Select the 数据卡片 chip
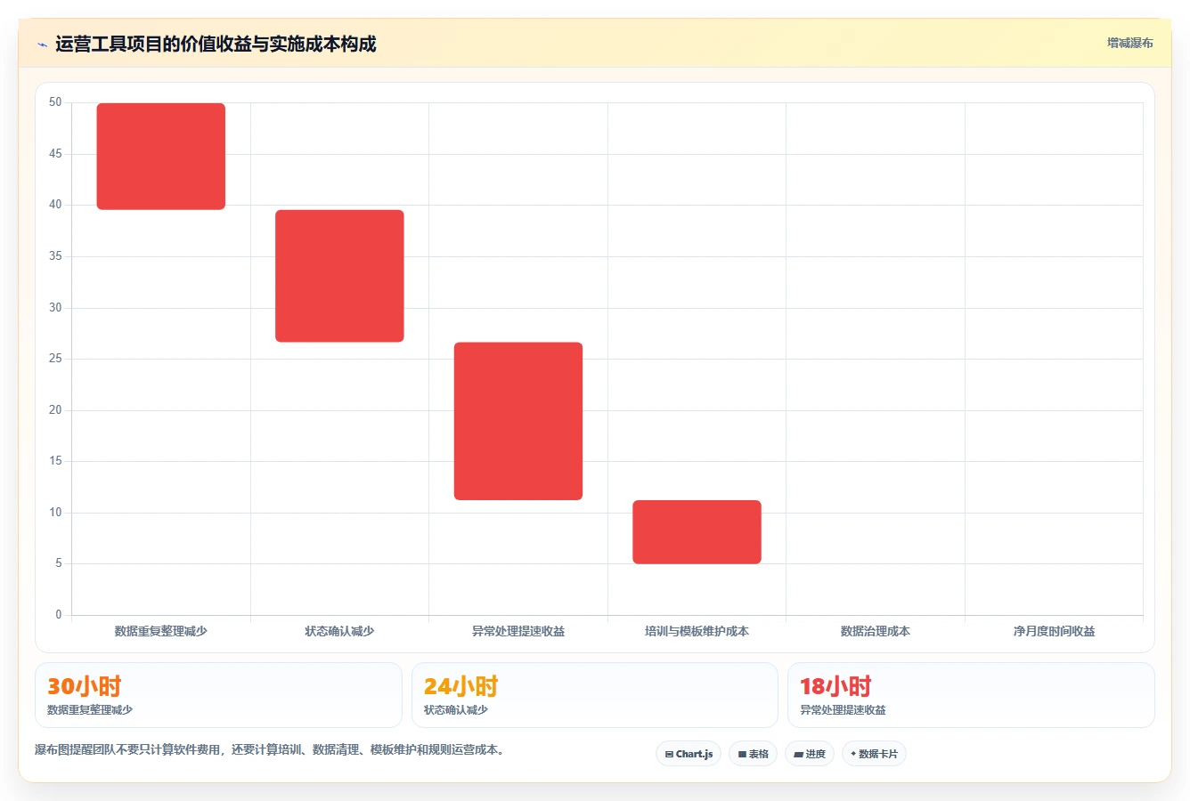Image resolution: width=1190 pixels, height=801 pixels. click(x=874, y=754)
